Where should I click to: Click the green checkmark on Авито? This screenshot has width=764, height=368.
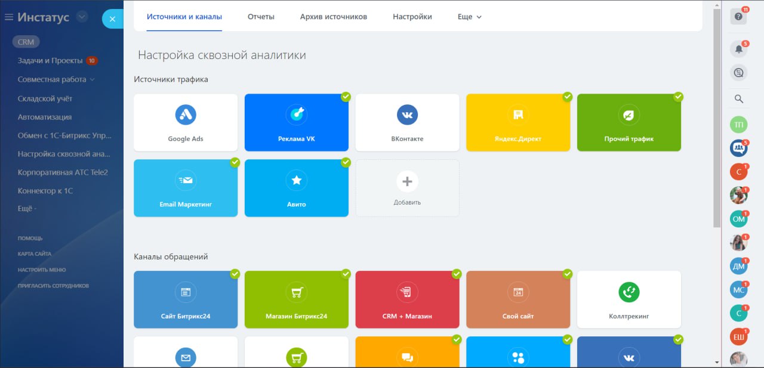346,162
